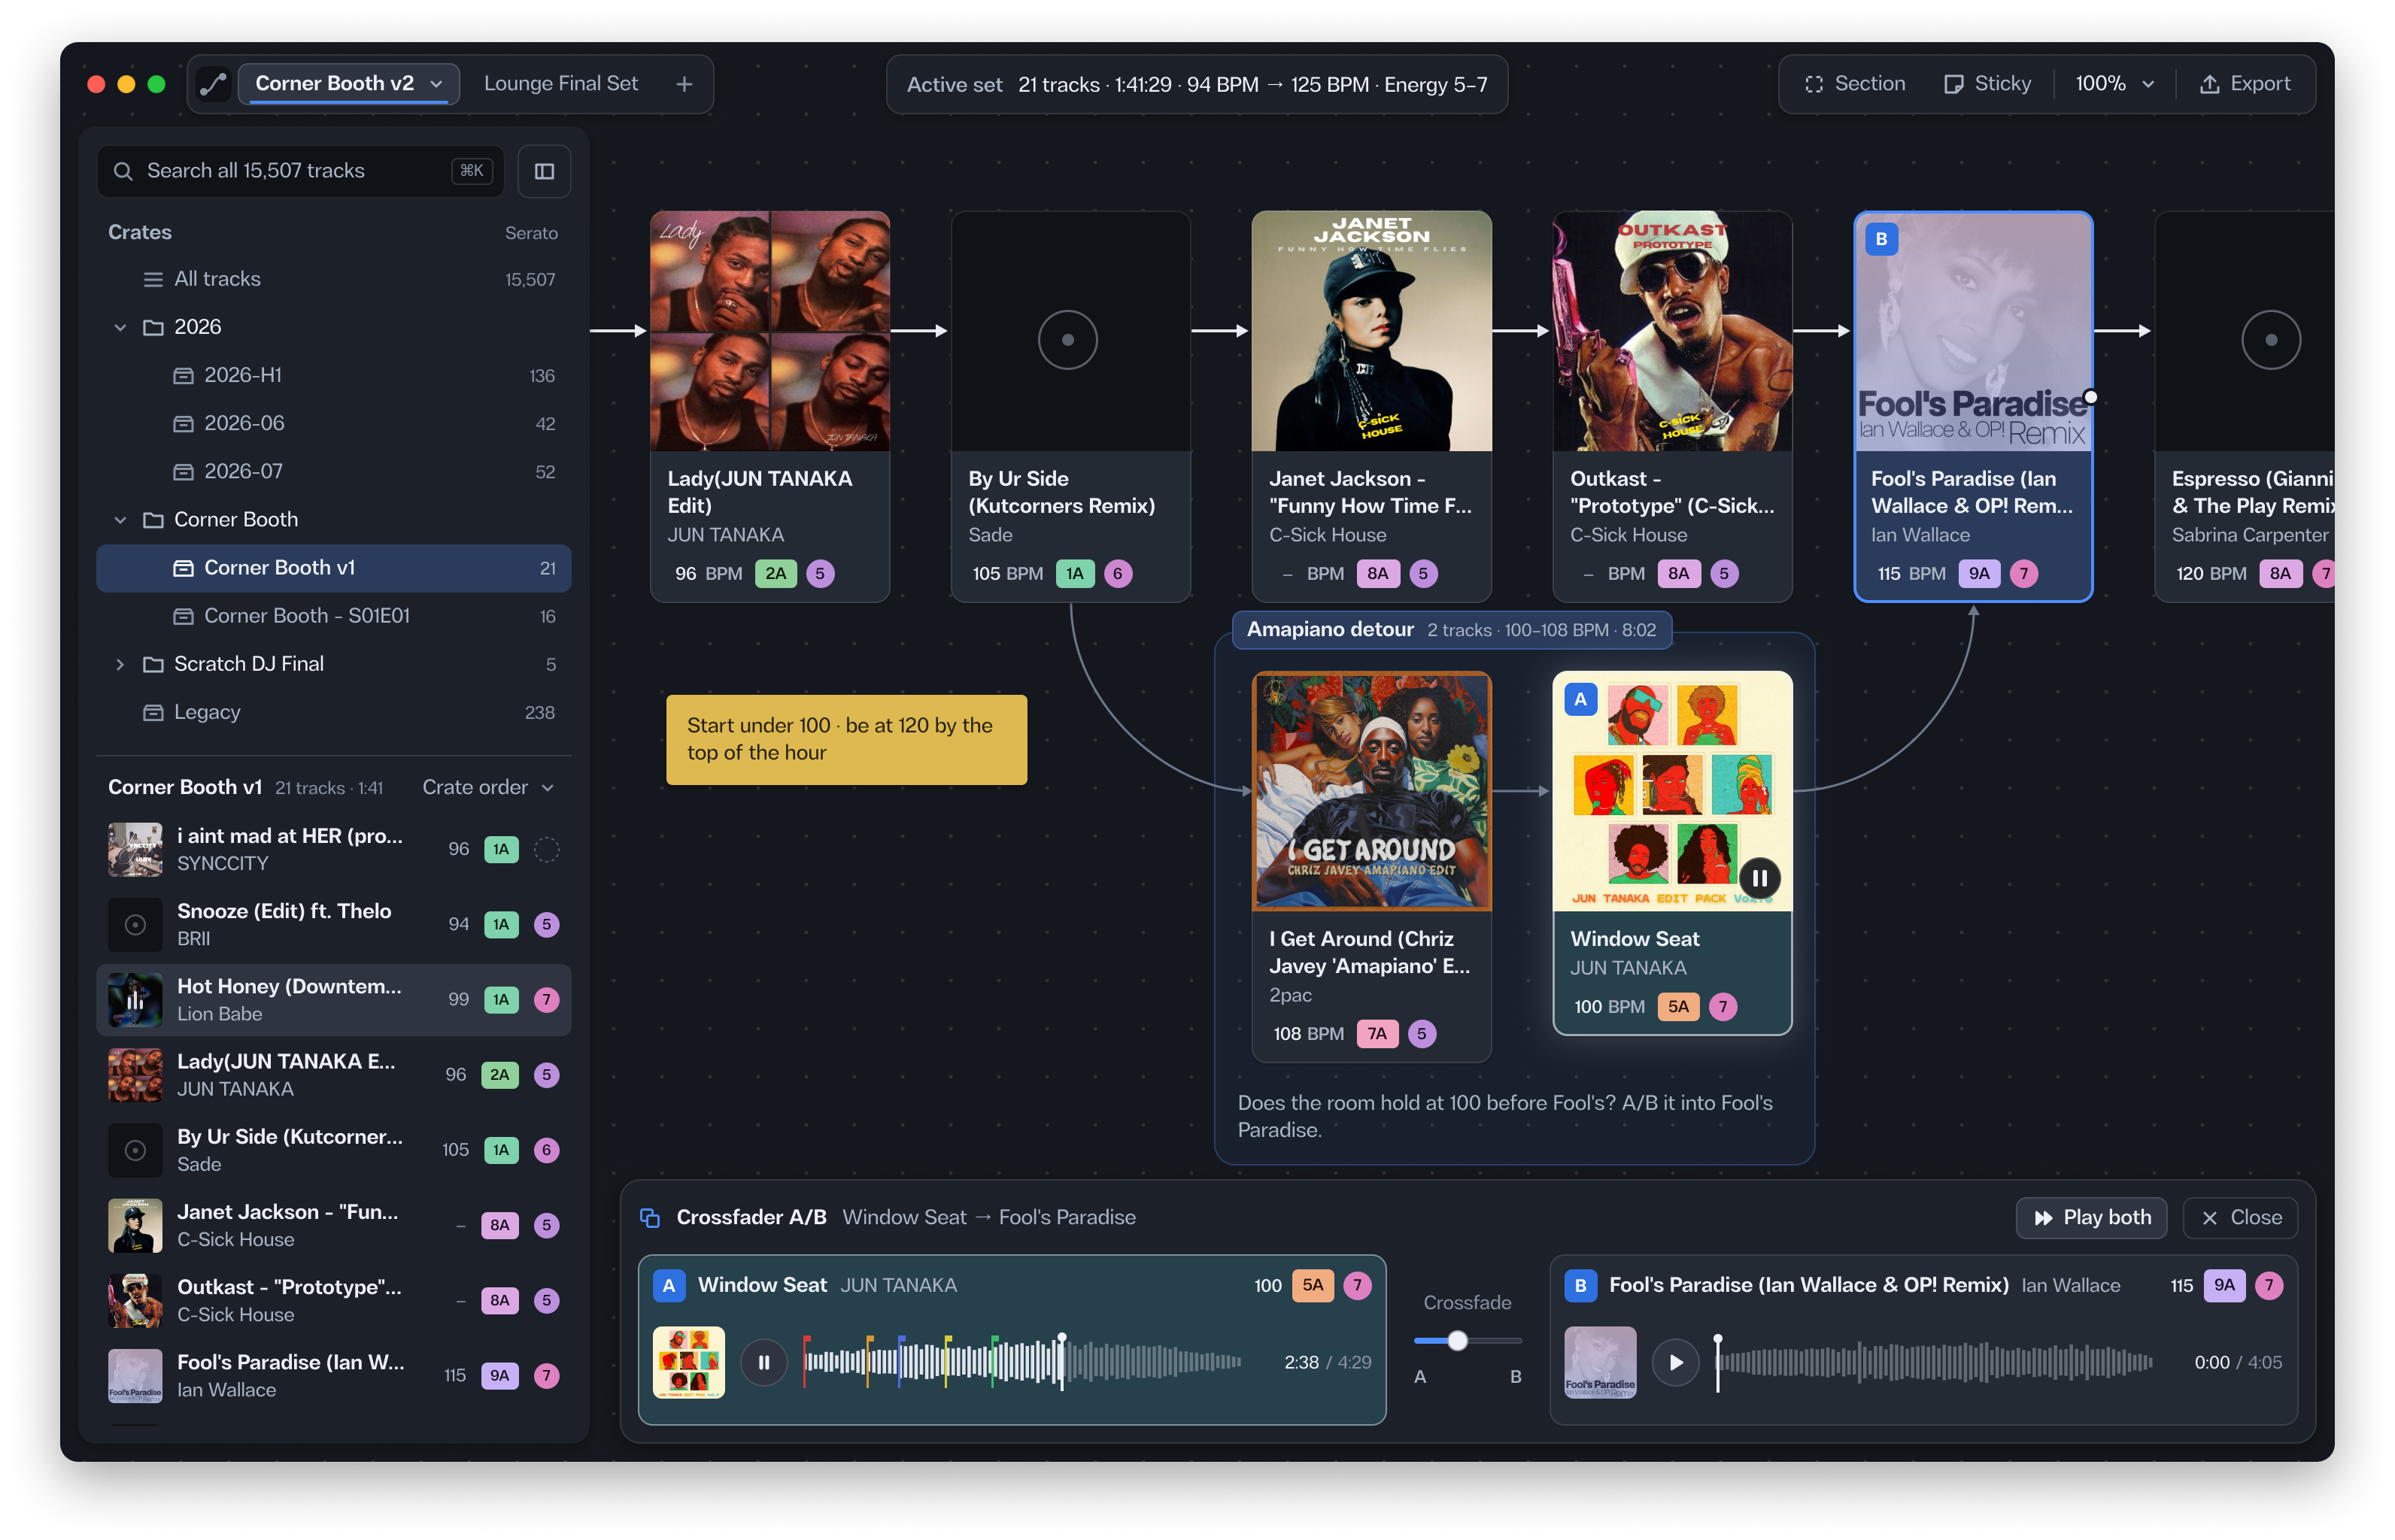This screenshot has width=2395, height=1540.
Task: Click the Legacy crate icon
Action: 153,713
